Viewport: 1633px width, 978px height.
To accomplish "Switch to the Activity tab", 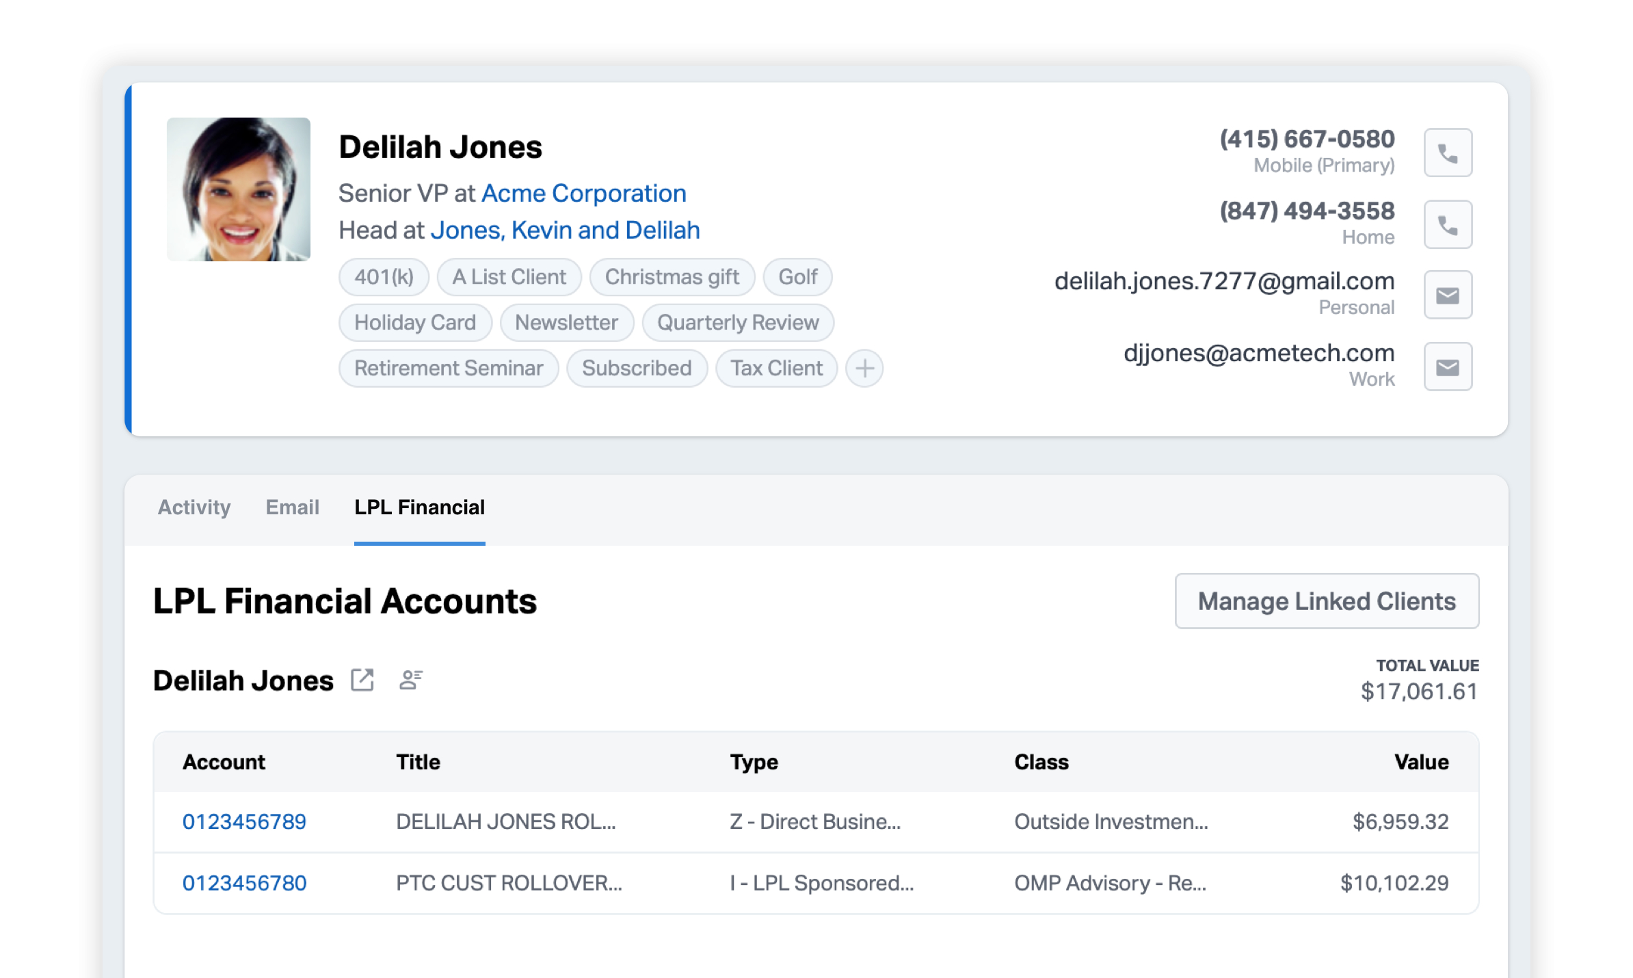I will click(194, 507).
